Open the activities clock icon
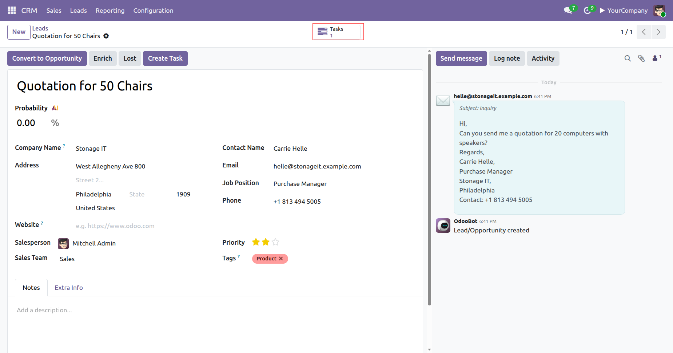 click(587, 10)
